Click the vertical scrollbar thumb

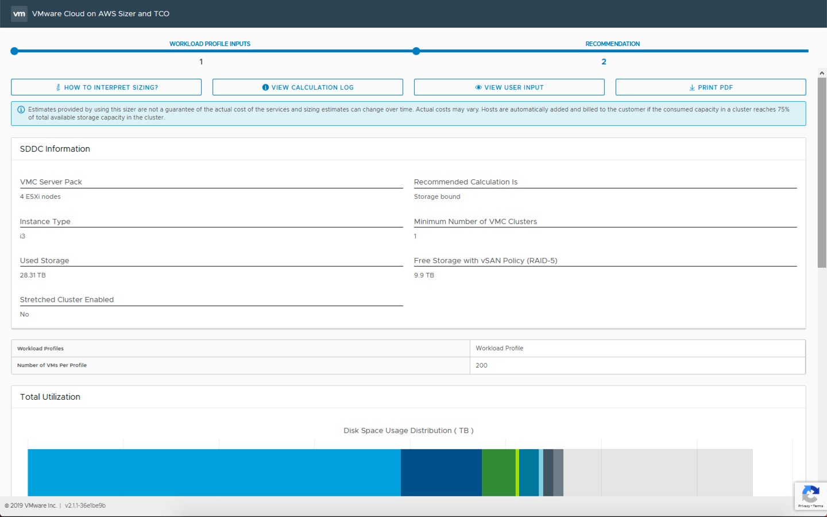point(822,172)
